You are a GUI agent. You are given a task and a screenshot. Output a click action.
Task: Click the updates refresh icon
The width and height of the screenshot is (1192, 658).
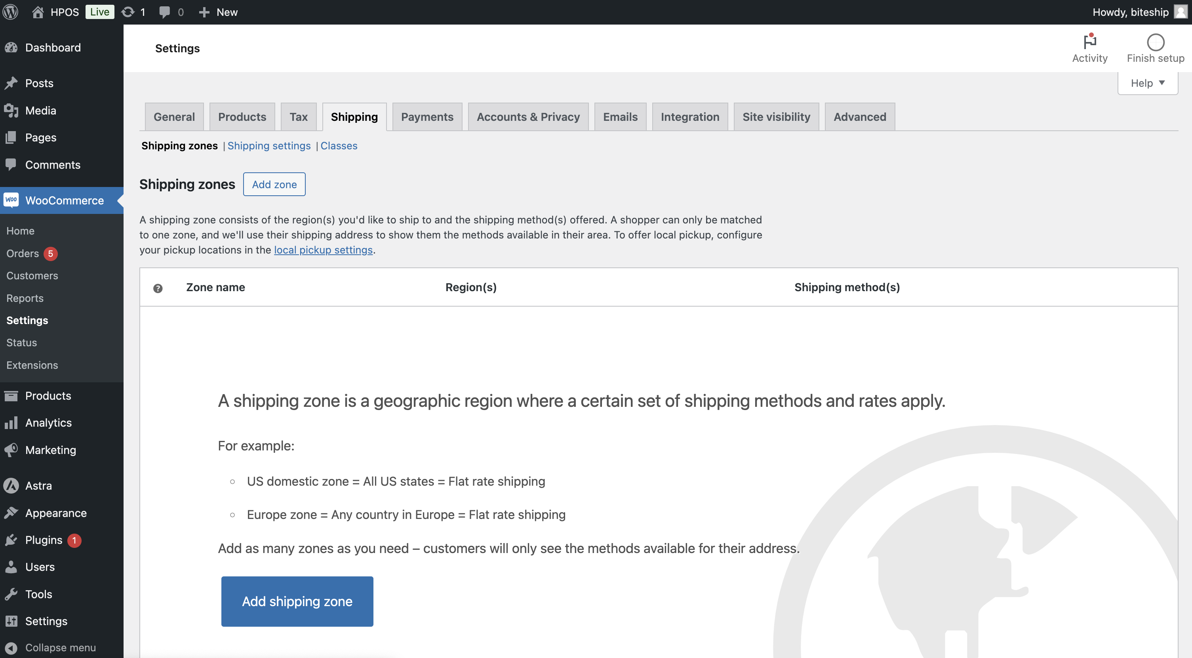coord(128,12)
